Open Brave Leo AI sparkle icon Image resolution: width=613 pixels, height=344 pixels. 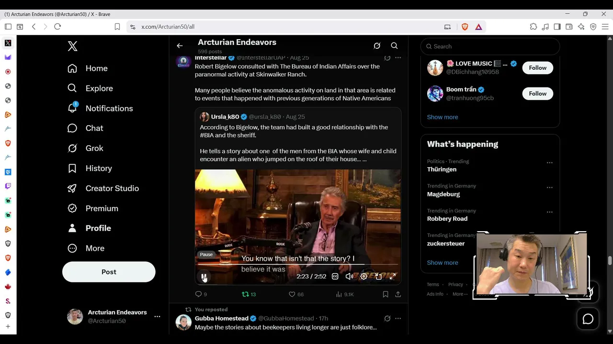click(x=581, y=27)
